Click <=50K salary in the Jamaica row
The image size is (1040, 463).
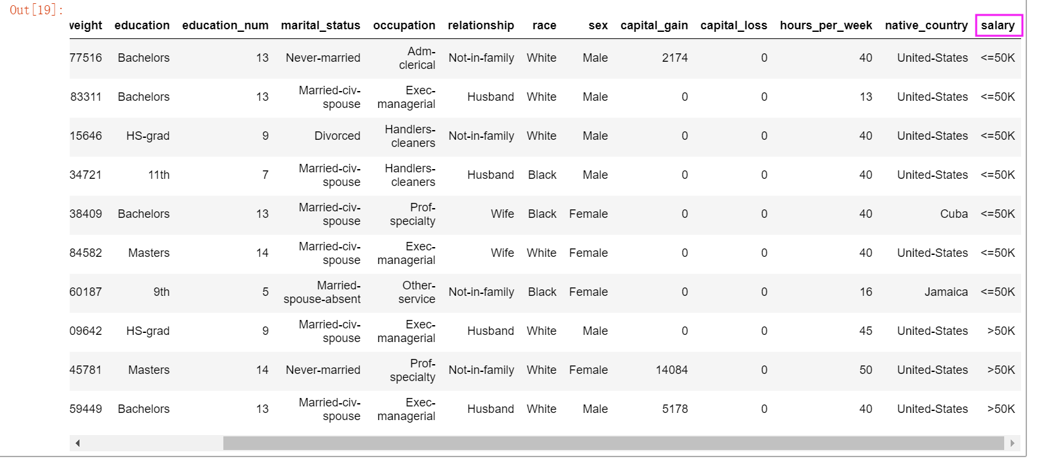coord(998,292)
